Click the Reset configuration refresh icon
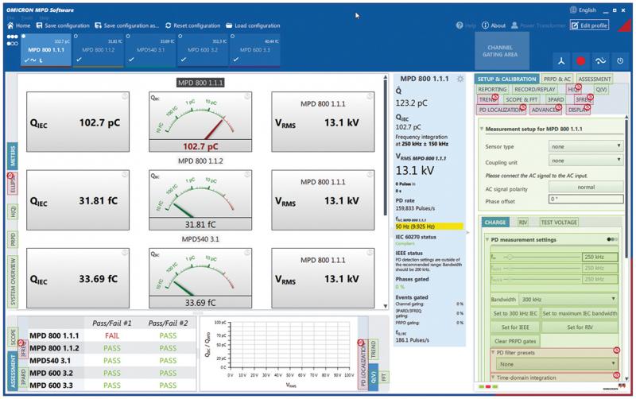The width and height of the screenshot is (636, 399). [169, 25]
